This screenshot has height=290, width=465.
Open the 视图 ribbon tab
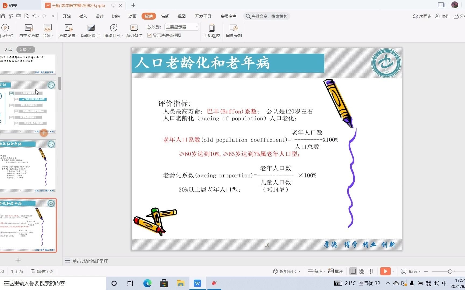[182, 16]
